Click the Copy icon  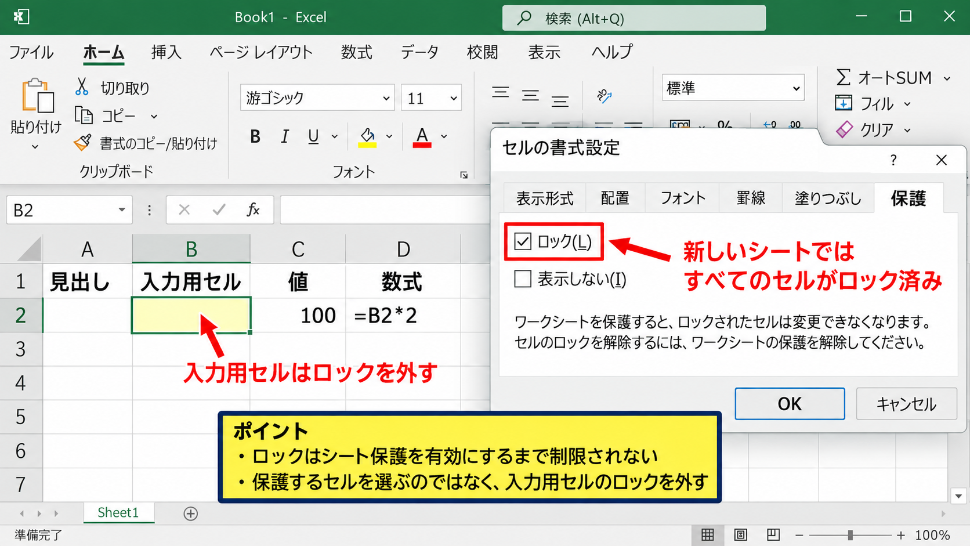[x=84, y=115]
